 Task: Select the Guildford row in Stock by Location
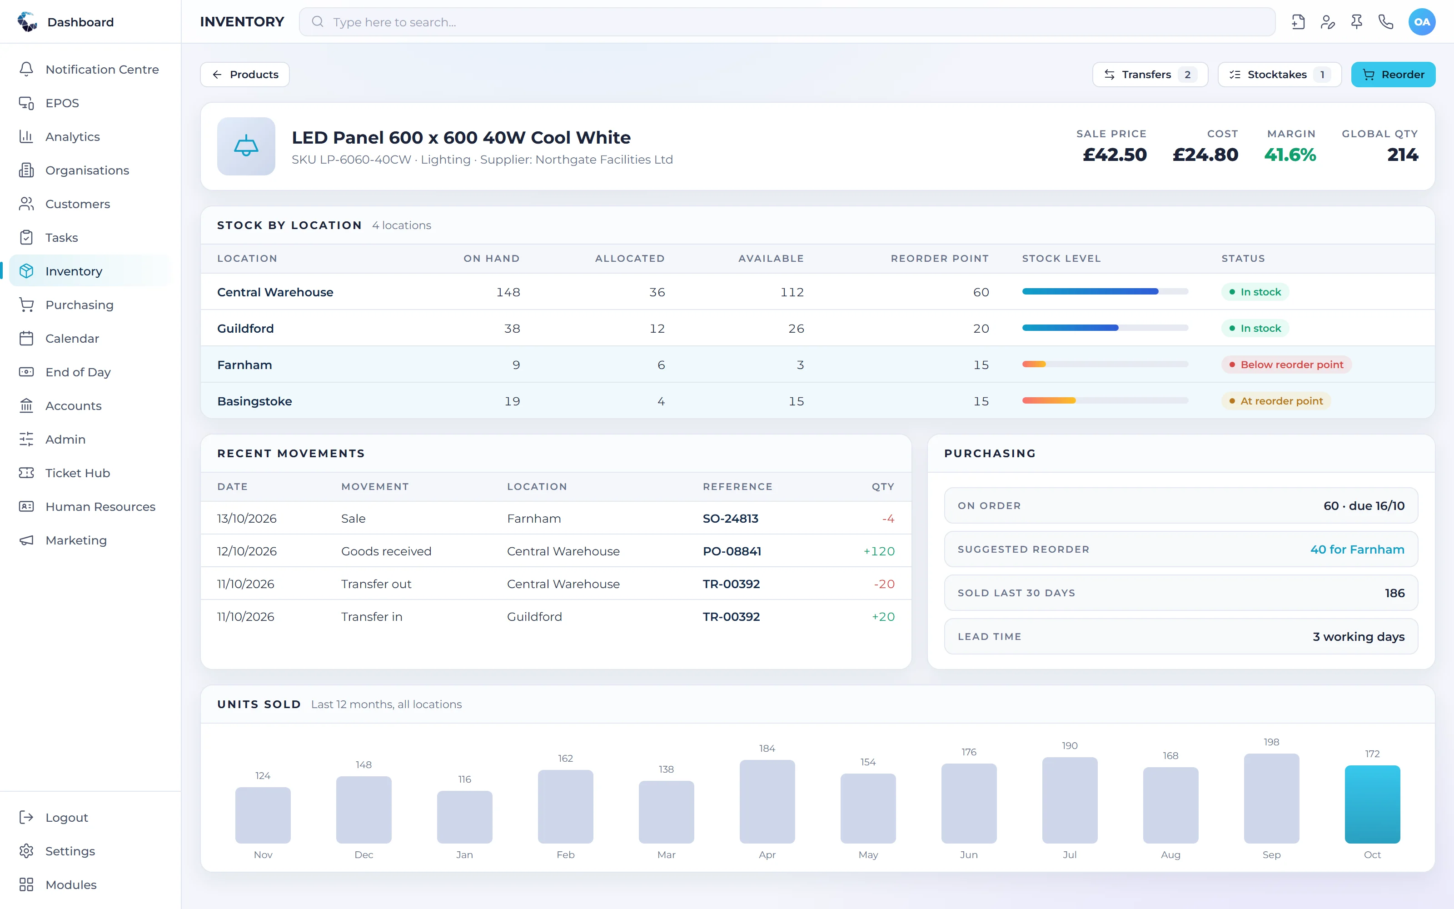pyautogui.click(x=817, y=328)
